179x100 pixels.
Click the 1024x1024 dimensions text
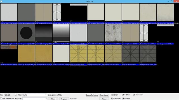coord(74,99)
